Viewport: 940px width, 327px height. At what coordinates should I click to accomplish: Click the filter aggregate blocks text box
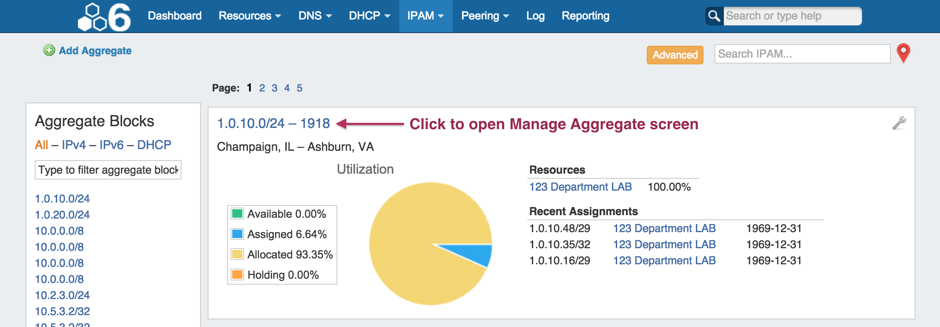coord(108,170)
